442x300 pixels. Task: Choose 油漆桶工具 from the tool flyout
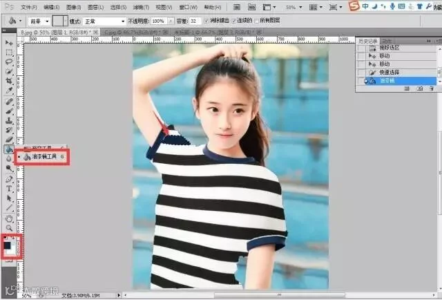pyautogui.click(x=42, y=157)
